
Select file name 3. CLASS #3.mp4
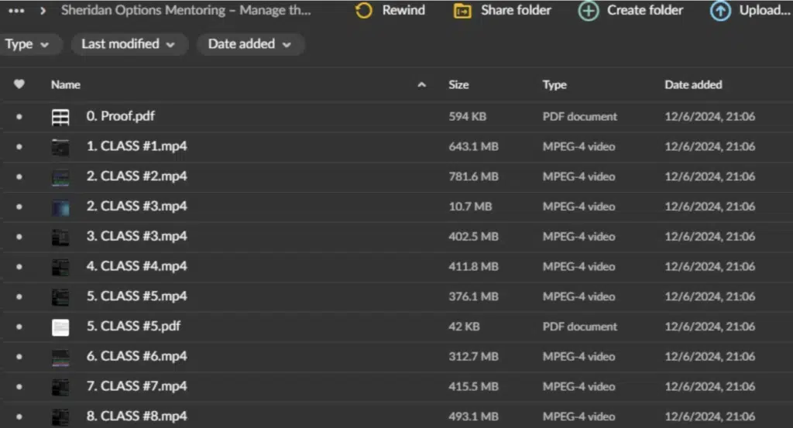136,237
